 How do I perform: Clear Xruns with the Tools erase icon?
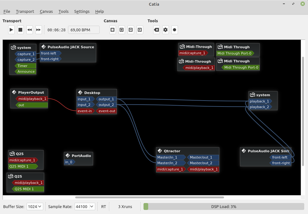(x=157, y=30)
